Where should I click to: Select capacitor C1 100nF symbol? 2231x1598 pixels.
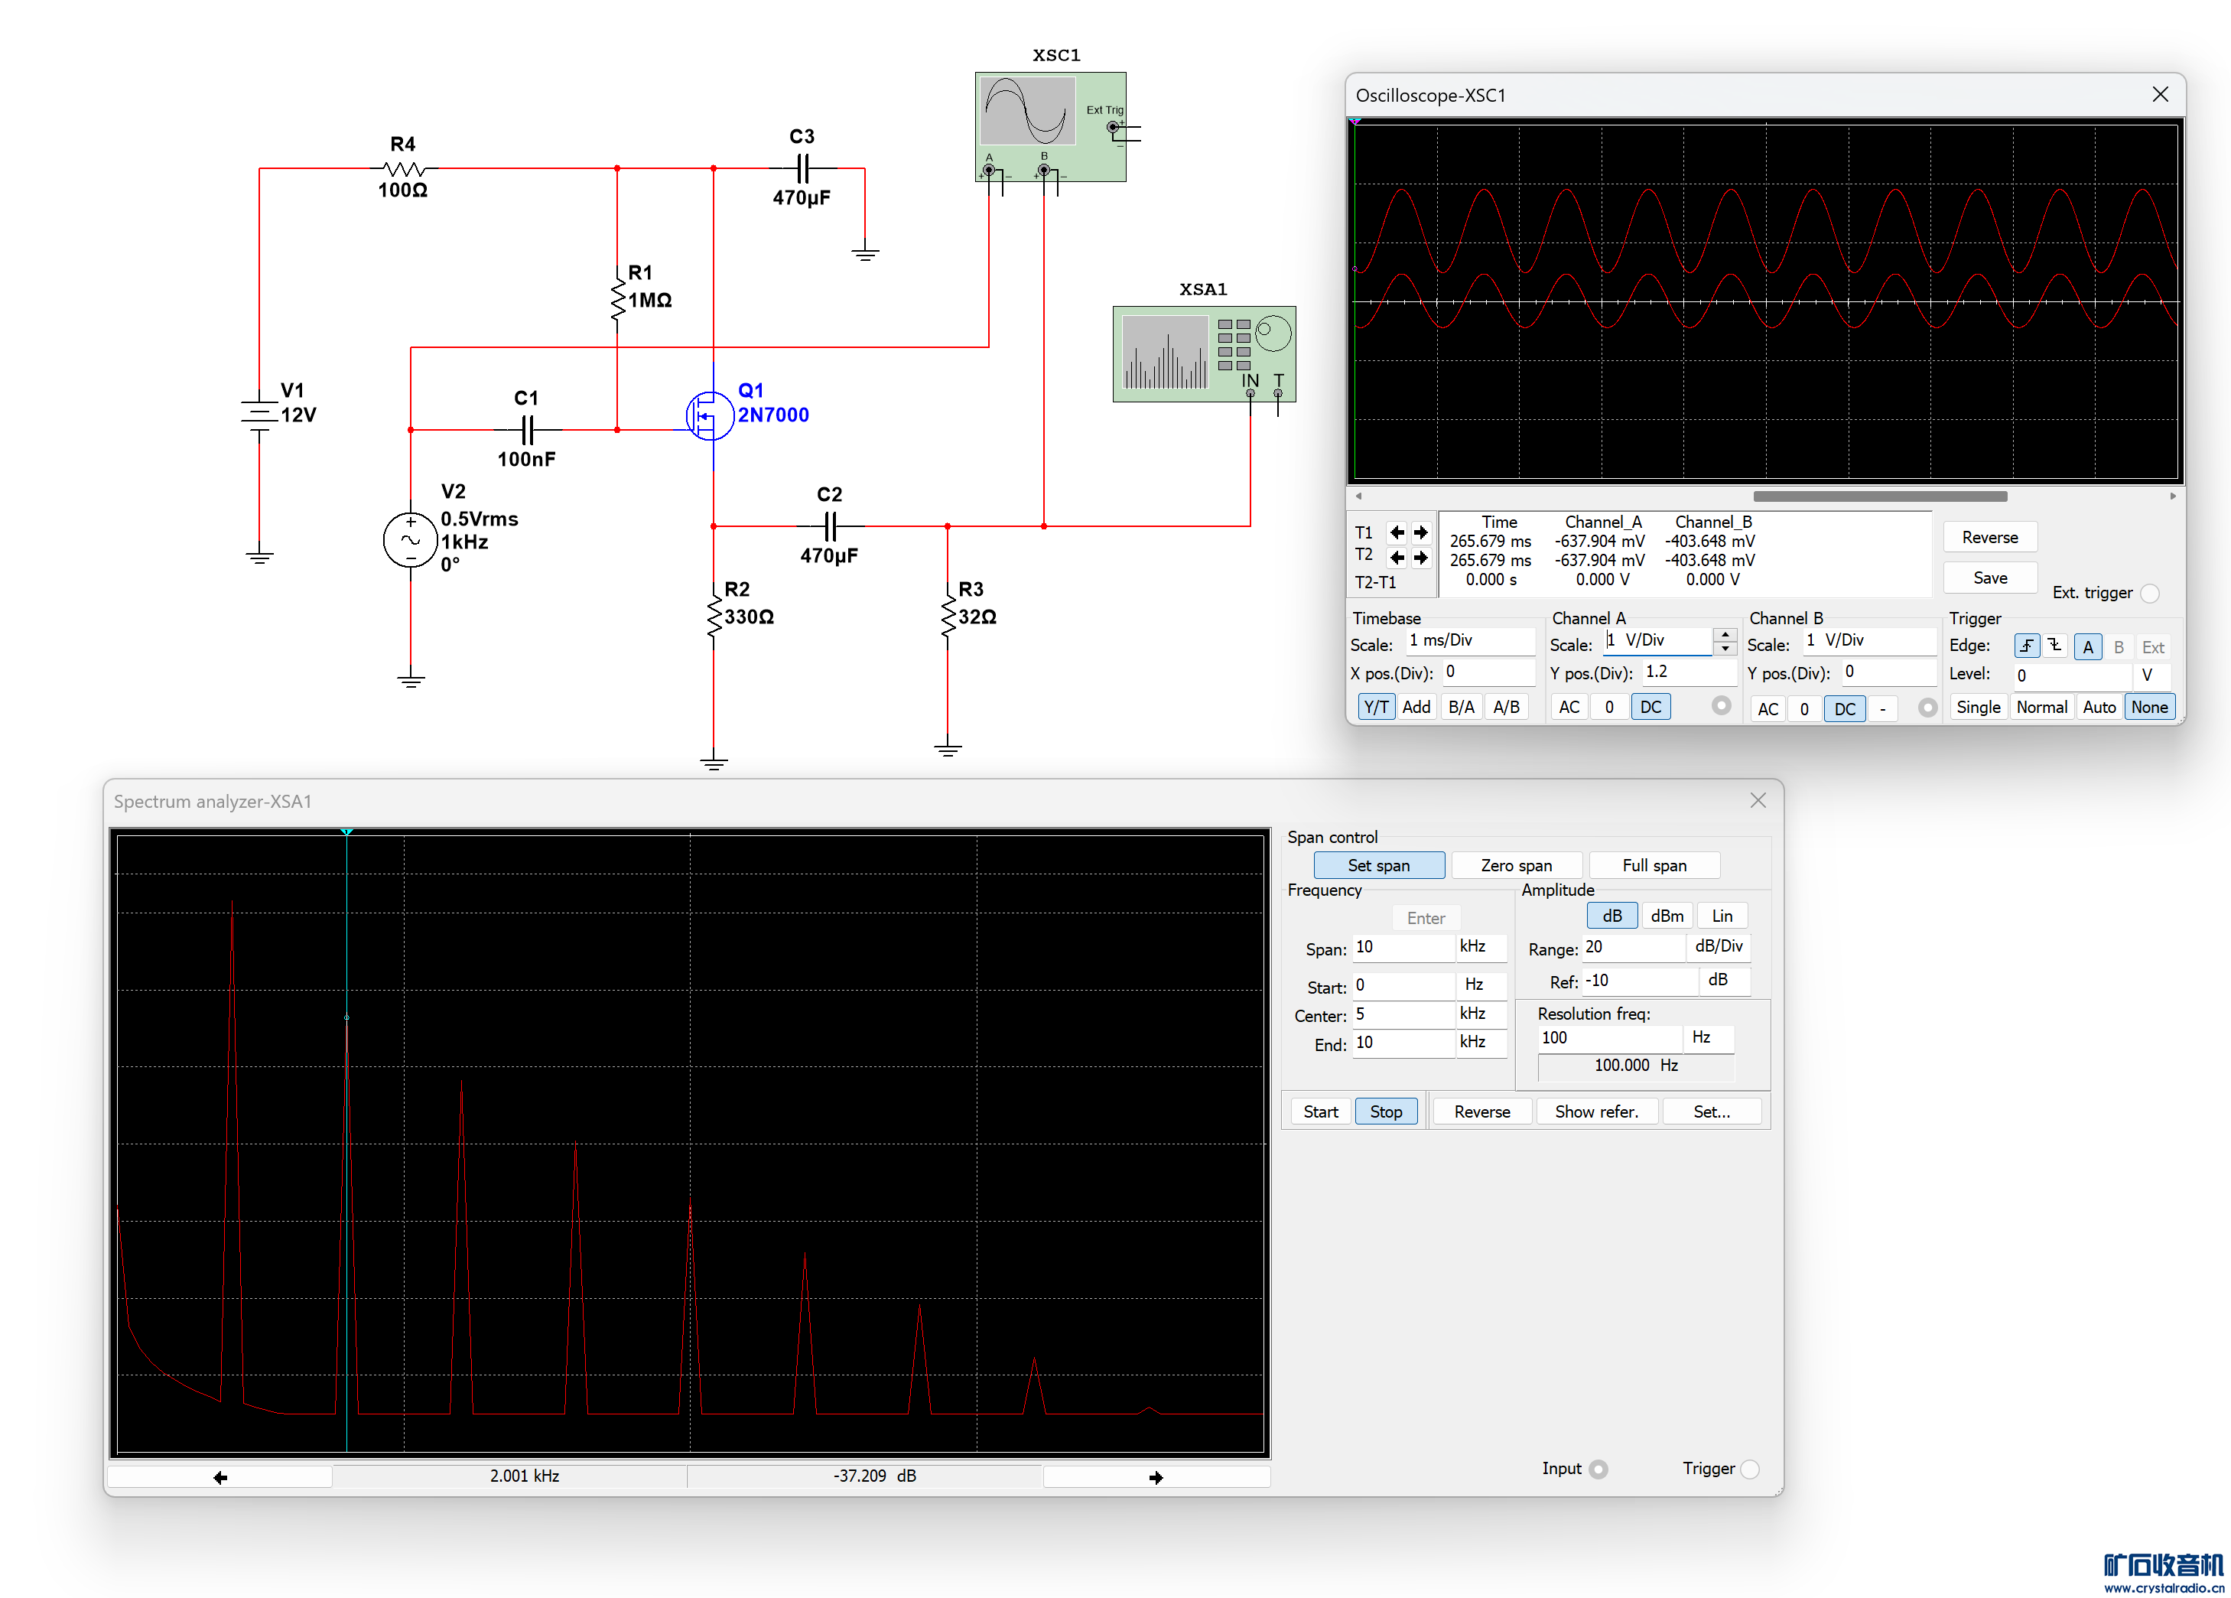tap(528, 430)
